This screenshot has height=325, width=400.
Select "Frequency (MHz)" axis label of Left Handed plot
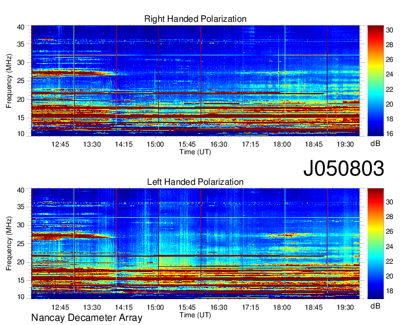(x=9, y=244)
